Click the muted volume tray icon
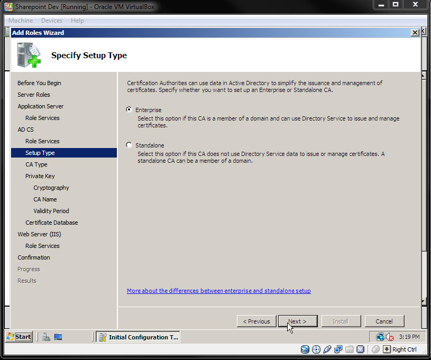 (x=390, y=337)
